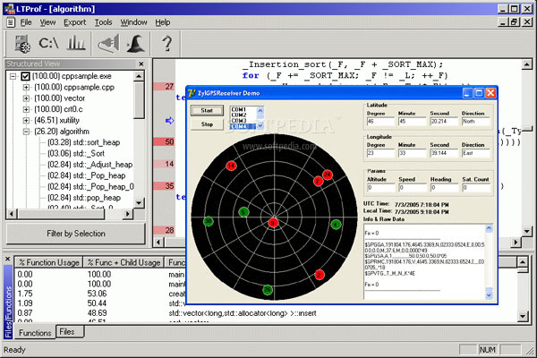The width and height of the screenshot is (537, 358).
Task: Toggle the cppsample.exe checkbox
Action: pyautogui.click(x=25, y=77)
